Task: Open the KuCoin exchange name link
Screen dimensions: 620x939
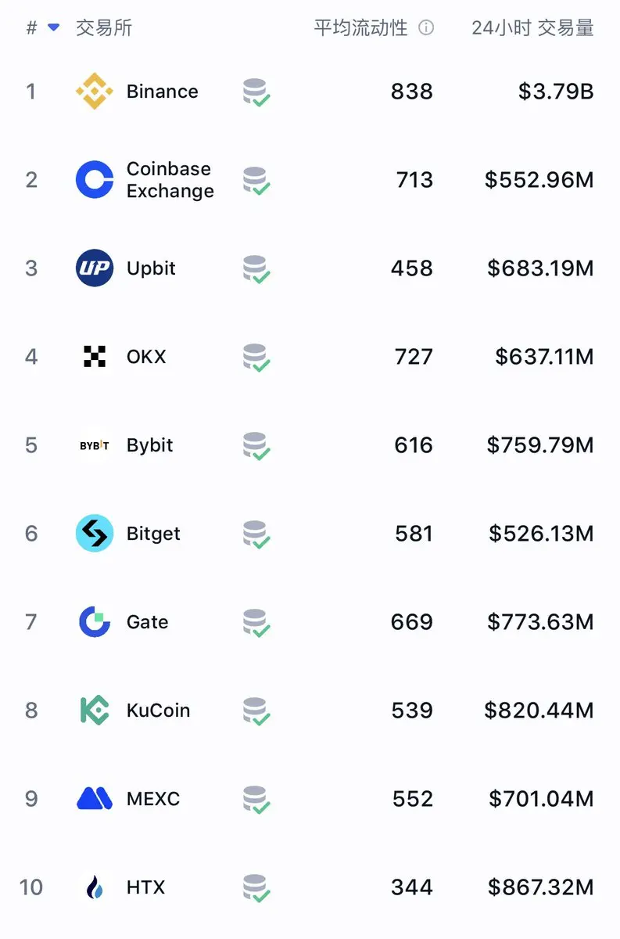Action: click(x=159, y=711)
